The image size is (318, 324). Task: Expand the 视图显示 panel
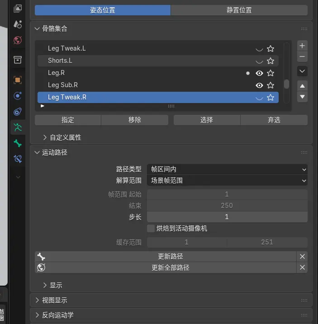click(x=37, y=300)
